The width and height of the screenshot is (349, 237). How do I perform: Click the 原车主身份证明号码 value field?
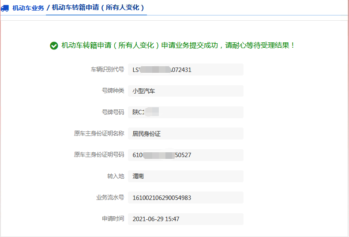(x=185, y=155)
